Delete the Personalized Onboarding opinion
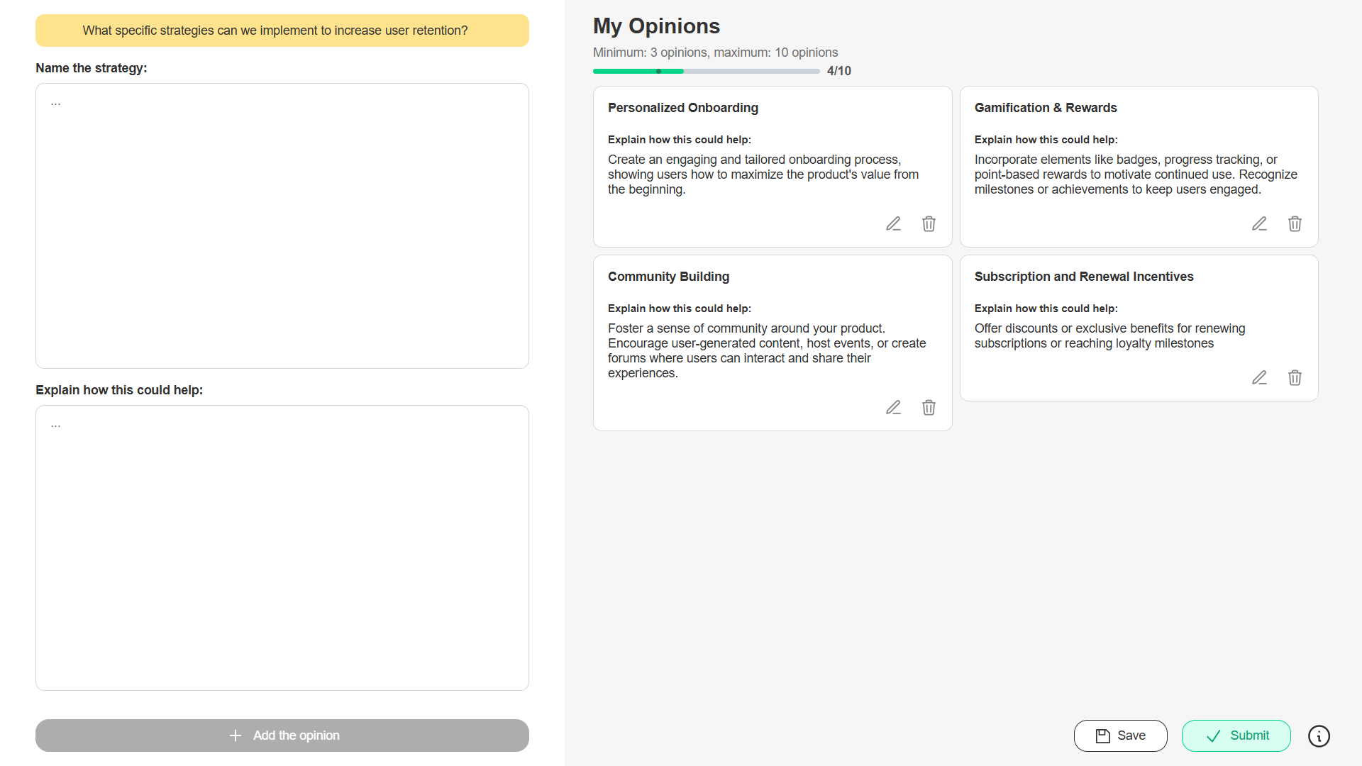Image resolution: width=1362 pixels, height=766 pixels. 929,224
